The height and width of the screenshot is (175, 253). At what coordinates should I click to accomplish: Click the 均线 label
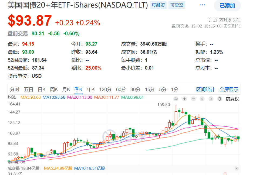[12, 97]
